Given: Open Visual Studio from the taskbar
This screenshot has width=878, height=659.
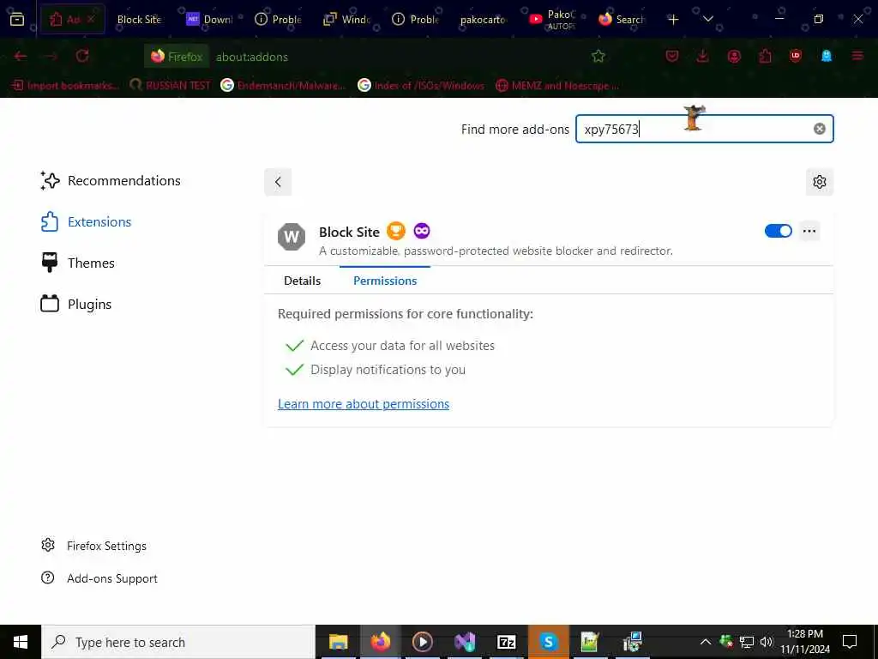Looking at the screenshot, I should click(465, 642).
